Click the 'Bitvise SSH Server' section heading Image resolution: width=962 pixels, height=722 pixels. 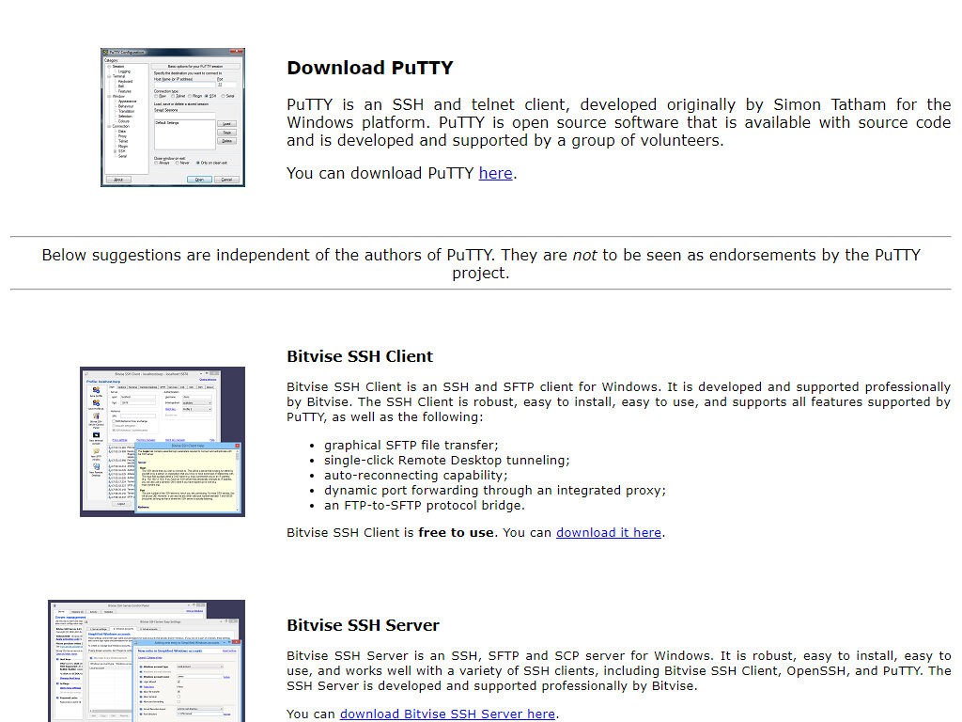coord(363,625)
